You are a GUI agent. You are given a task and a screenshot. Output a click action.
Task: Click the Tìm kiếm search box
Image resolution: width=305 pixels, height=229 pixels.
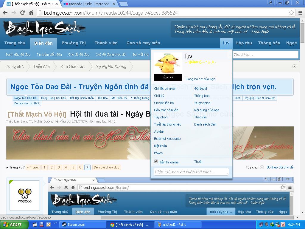pos(265,55)
